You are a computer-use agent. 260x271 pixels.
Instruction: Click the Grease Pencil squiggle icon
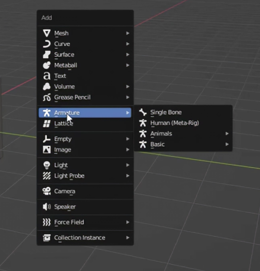click(x=47, y=97)
